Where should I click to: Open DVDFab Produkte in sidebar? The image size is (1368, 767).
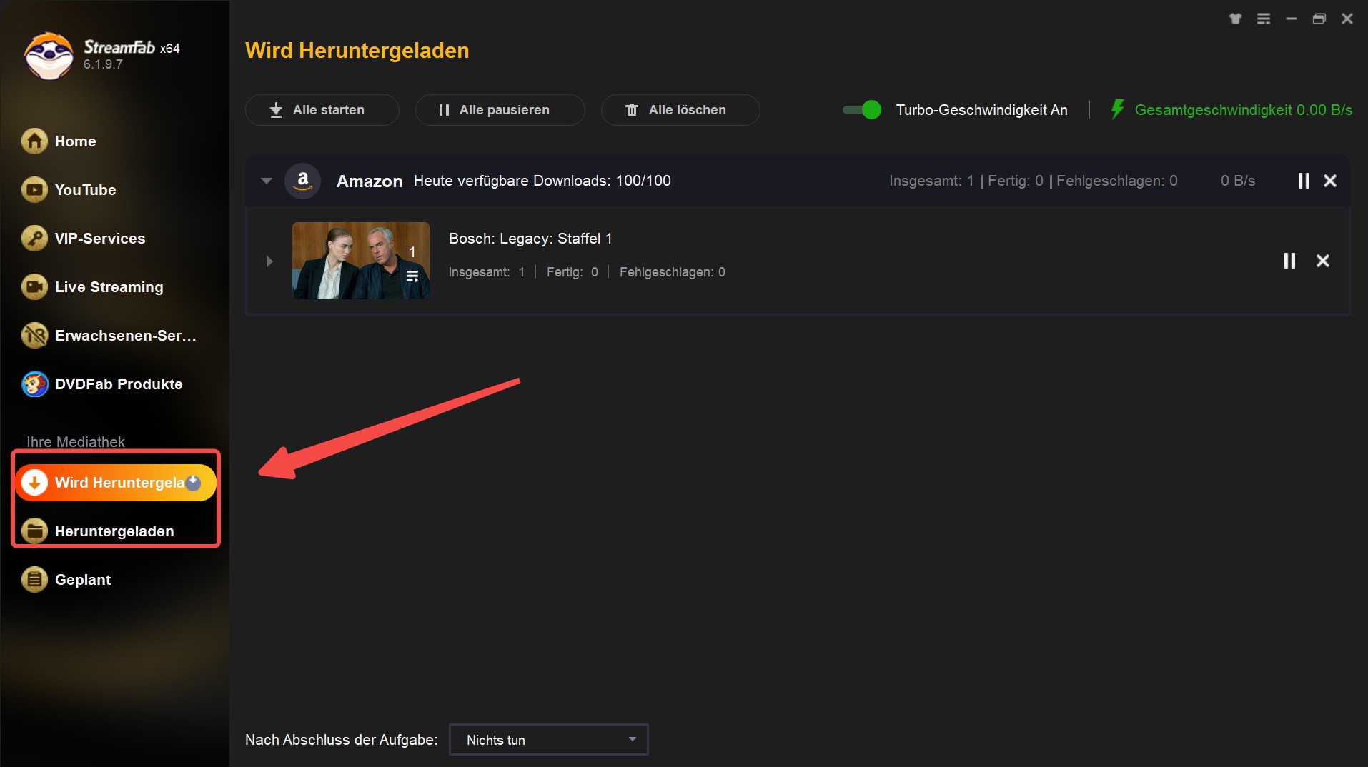click(x=102, y=384)
